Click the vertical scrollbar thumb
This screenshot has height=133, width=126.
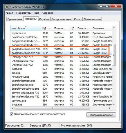(114, 55)
